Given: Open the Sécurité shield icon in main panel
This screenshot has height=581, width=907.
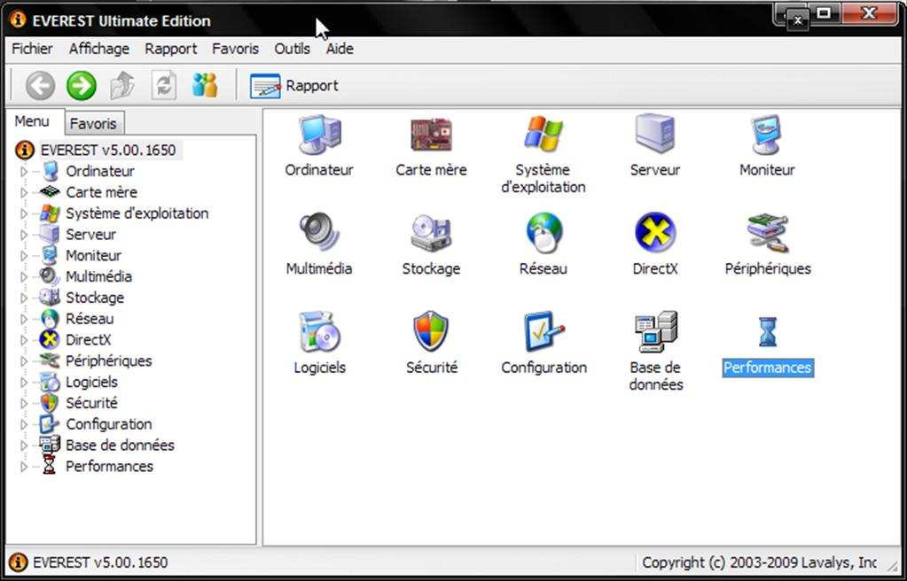Looking at the screenshot, I should point(431,331).
